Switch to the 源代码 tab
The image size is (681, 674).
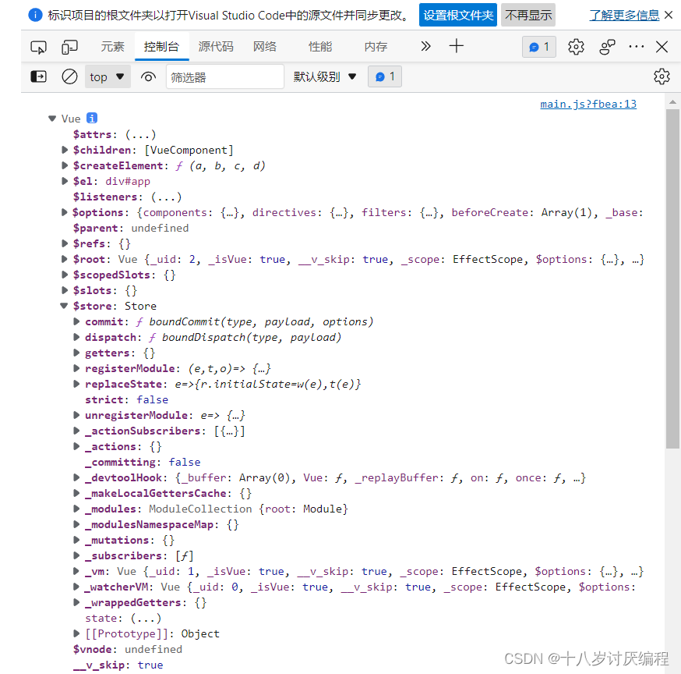click(216, 47)
